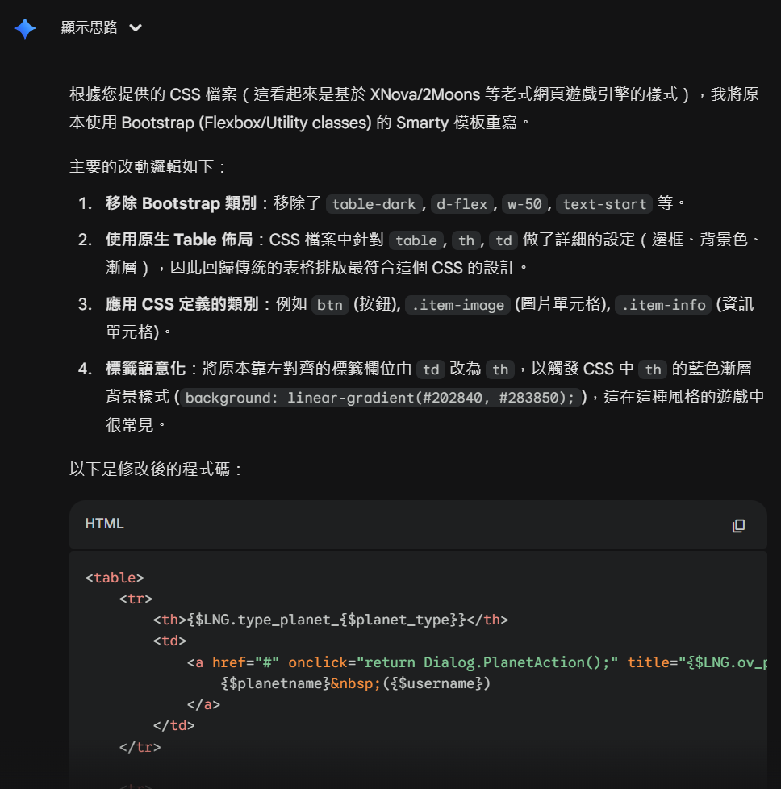Image resolution: width=781 pixels, height=789 pixels.
Task: Collapse the 顯示思路 section via its chevron
Action: pyautogui.click(x=134, y=27)
